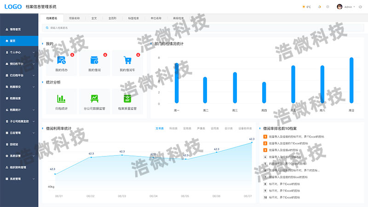Click the 系统设置 gear icon in sidebar

[7, 156]
